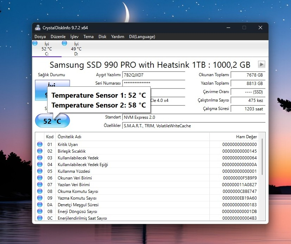Select the Enerji Döngüsü Sayısı attribute name
The height and width of the screenshot is (244, 291).
77,212
